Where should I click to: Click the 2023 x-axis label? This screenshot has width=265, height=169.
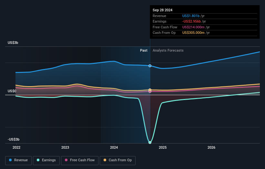click(x=65, y=148)
